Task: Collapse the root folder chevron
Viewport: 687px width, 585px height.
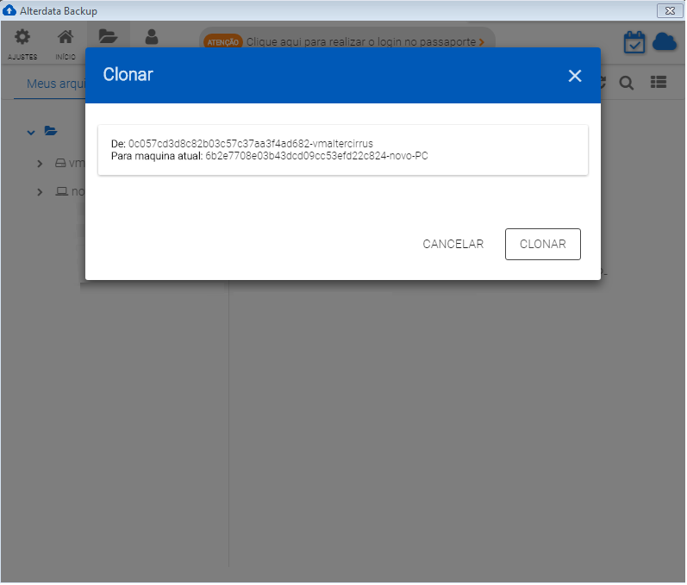Action: click(31, 132)
